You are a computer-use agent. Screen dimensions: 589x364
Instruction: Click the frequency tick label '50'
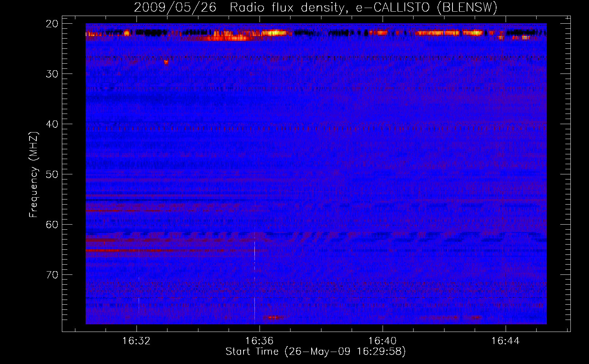pos(53,174)
